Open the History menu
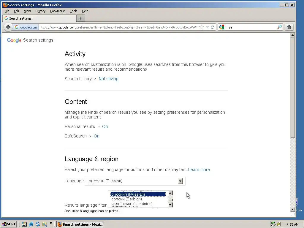Screen dimensions: 304x228 point(40,11)
